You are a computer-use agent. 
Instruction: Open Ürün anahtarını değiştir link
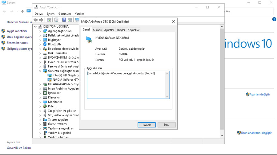coord(256,133)
